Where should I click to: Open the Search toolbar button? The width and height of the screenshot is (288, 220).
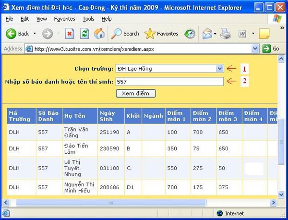[x=125, y=34]
